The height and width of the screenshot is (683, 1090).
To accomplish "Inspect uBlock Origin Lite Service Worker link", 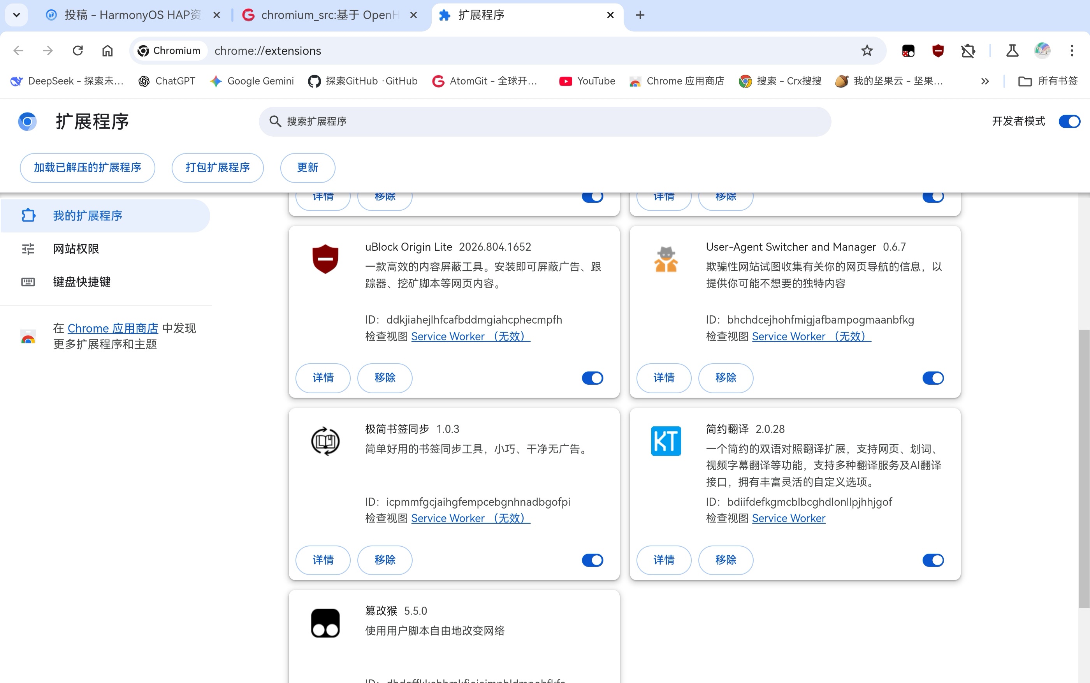I will coord(471,336).
